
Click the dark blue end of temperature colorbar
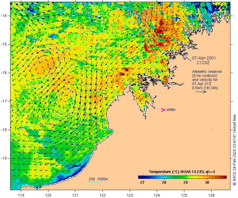141,177
